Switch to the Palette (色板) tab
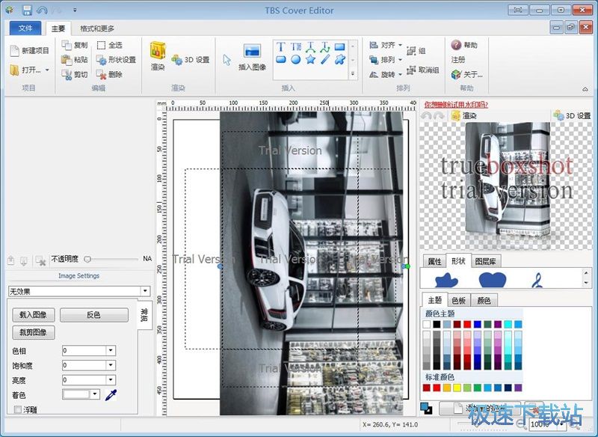598x437 pixels. pyautogui.click(x=458, y=300)
